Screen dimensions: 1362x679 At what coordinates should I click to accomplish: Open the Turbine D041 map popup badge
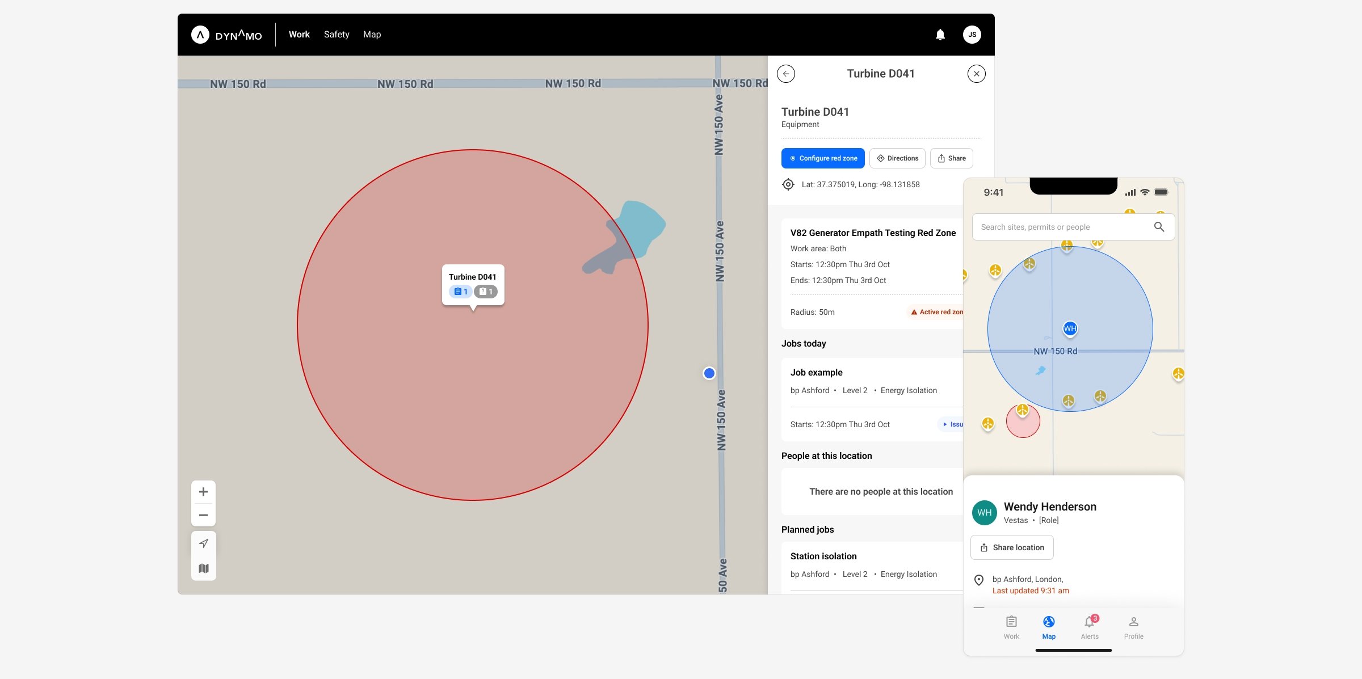tap(460, 291)
